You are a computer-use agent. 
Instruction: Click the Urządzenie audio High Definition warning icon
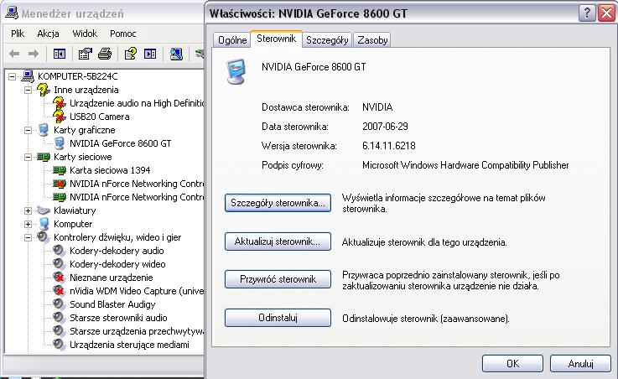[x=60, y=103]
